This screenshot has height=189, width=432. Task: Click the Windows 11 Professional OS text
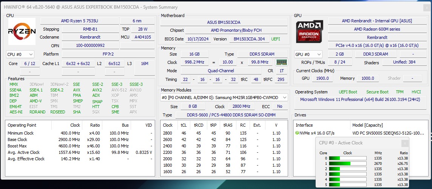tap(360, 99)
